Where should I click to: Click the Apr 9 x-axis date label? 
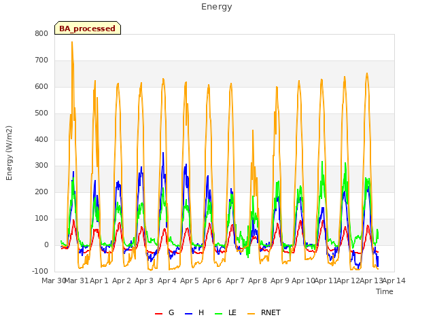pos(280,280)
